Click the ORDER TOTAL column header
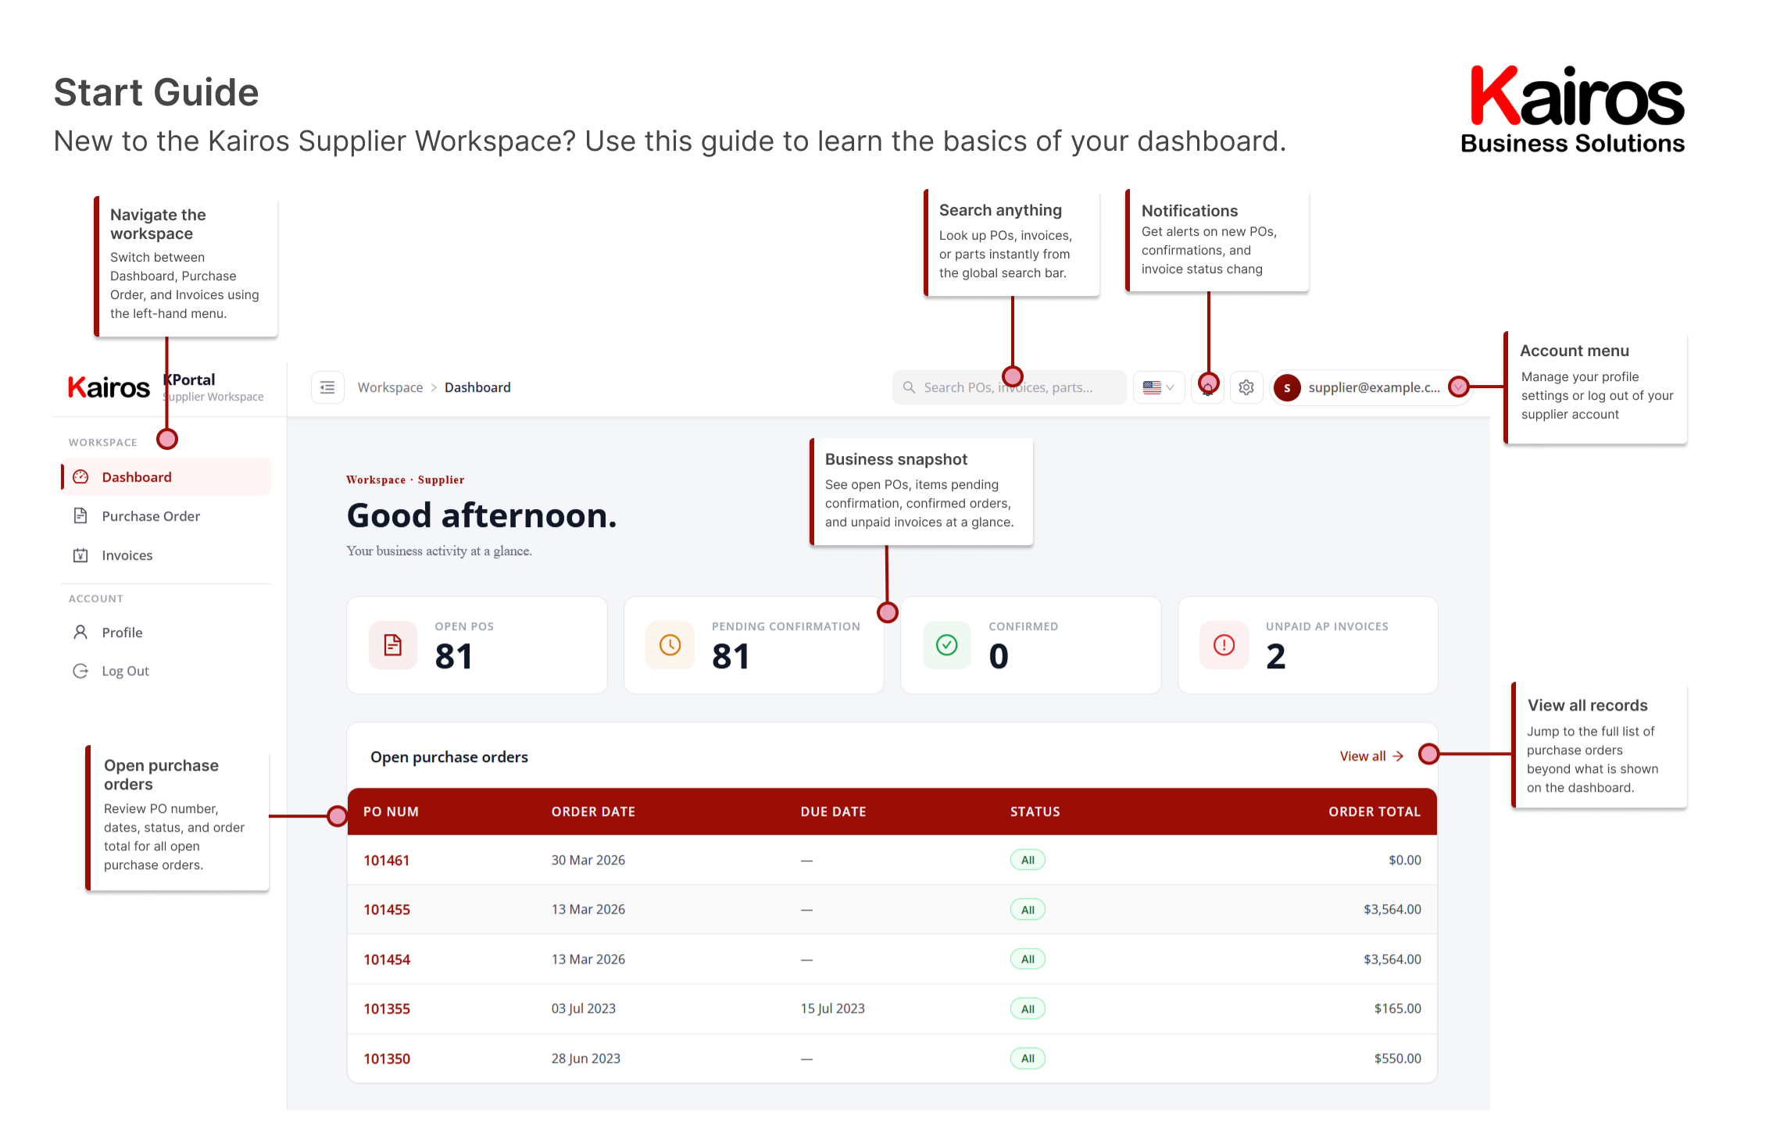 (1375, 811)
